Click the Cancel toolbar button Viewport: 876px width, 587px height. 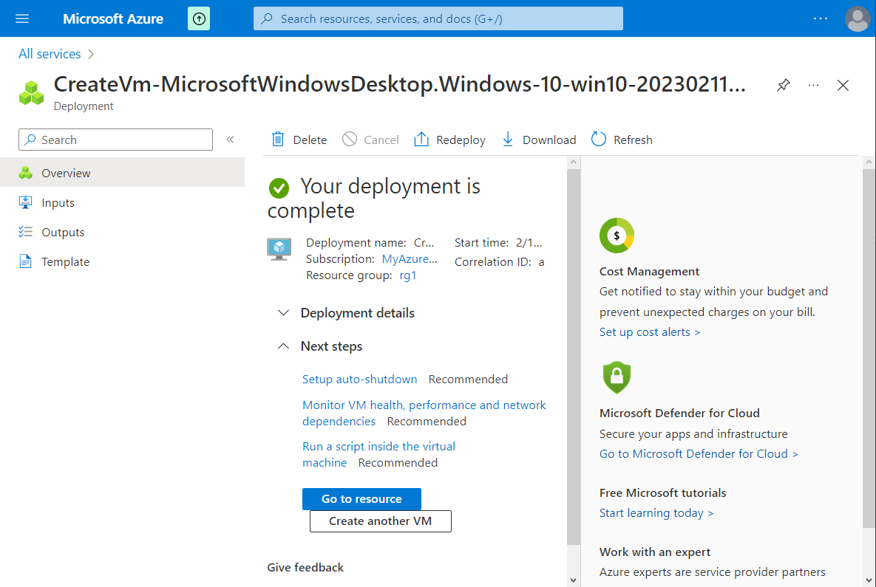pyautogui.click(x=370, y=140)
